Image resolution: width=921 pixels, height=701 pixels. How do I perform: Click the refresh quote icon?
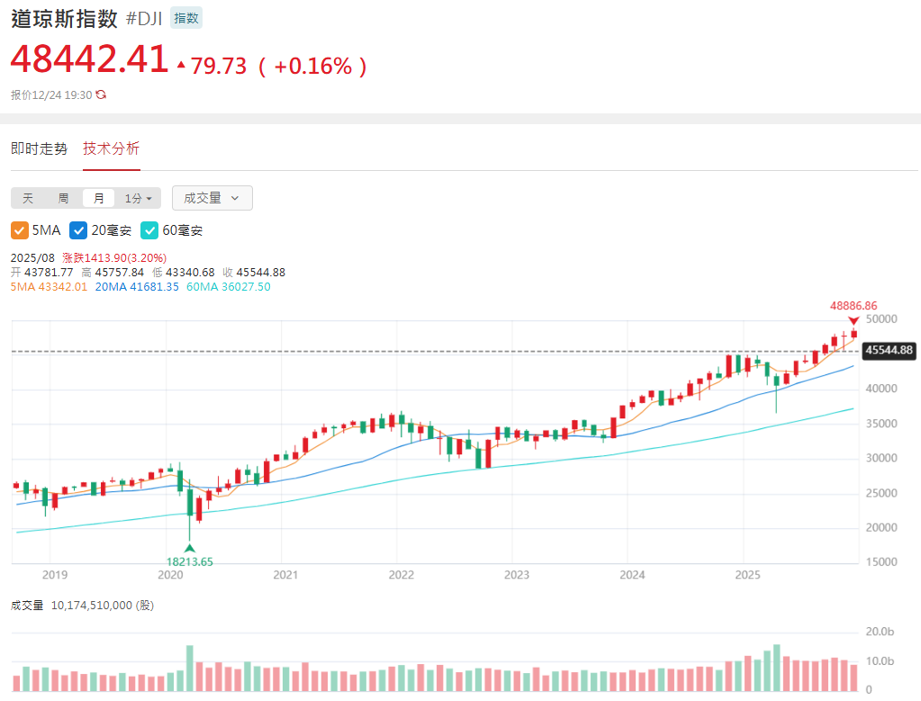click(101, 94)
